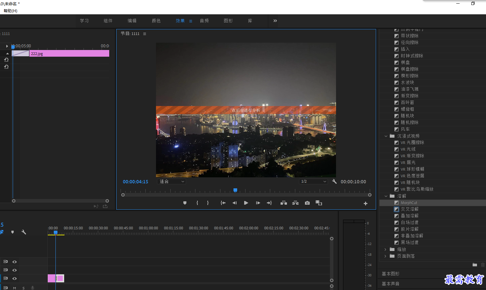Collapse the 溶解 folder
This screenshot has height=290, width=486.
386,196
